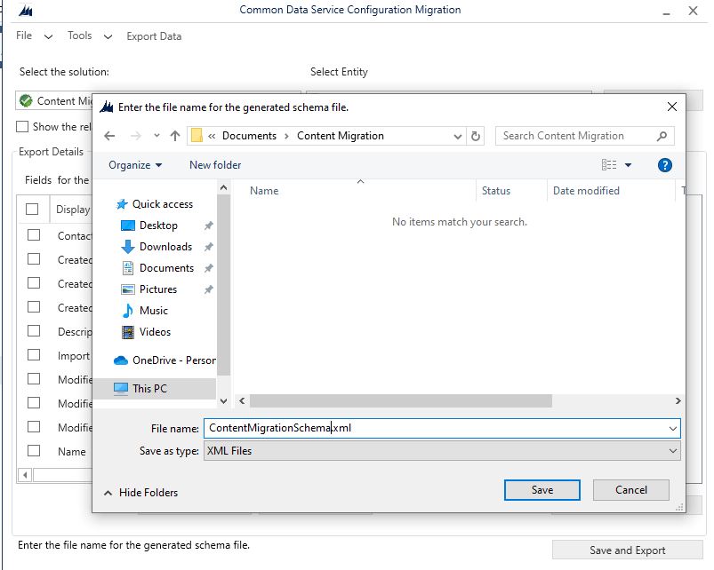Click the folder icon in address bar
Image resolution: width=714 pixels, height=570 pixels.
(197, 136)
